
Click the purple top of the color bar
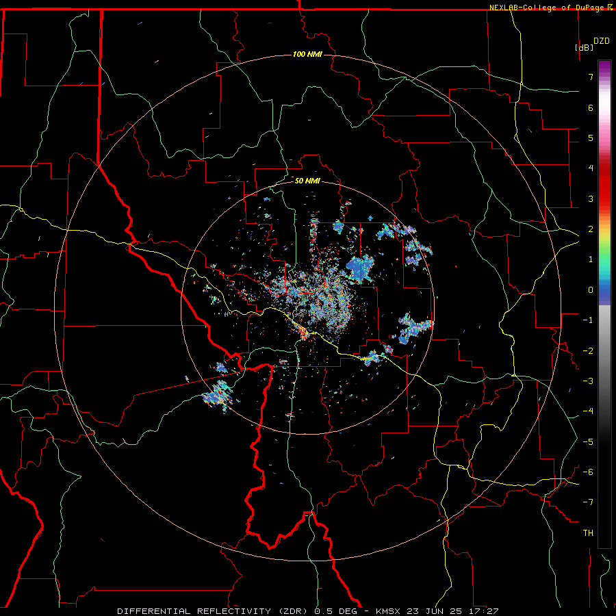604,68
